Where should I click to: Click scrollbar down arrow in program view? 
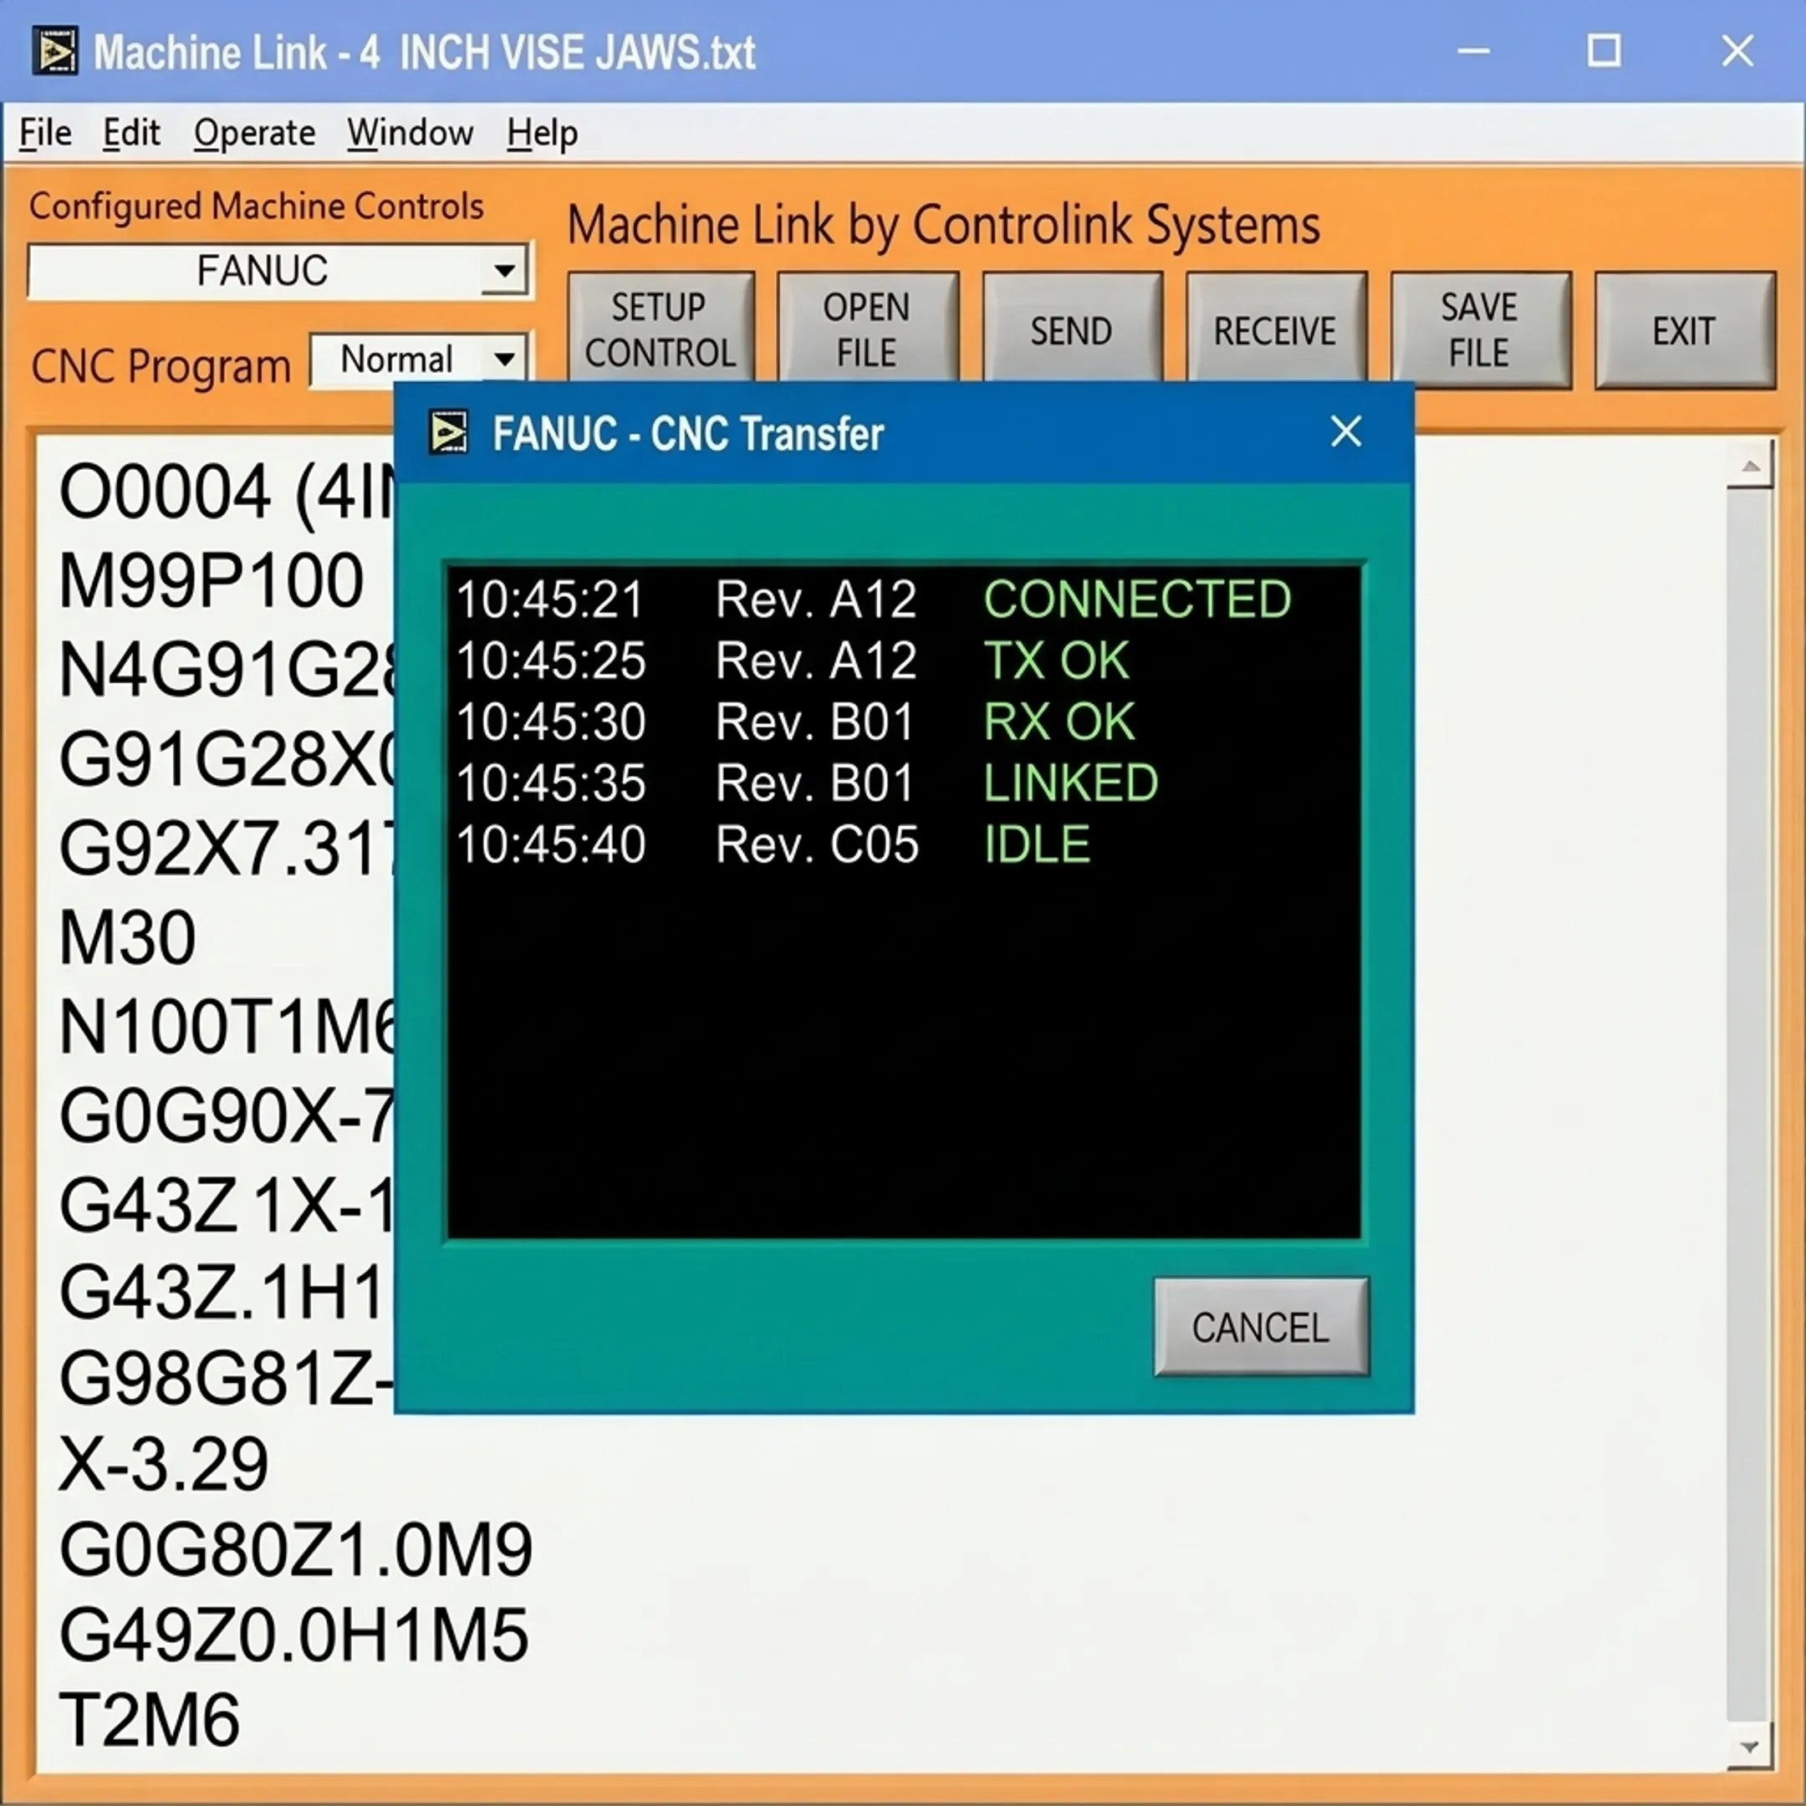[1750, 1746]
